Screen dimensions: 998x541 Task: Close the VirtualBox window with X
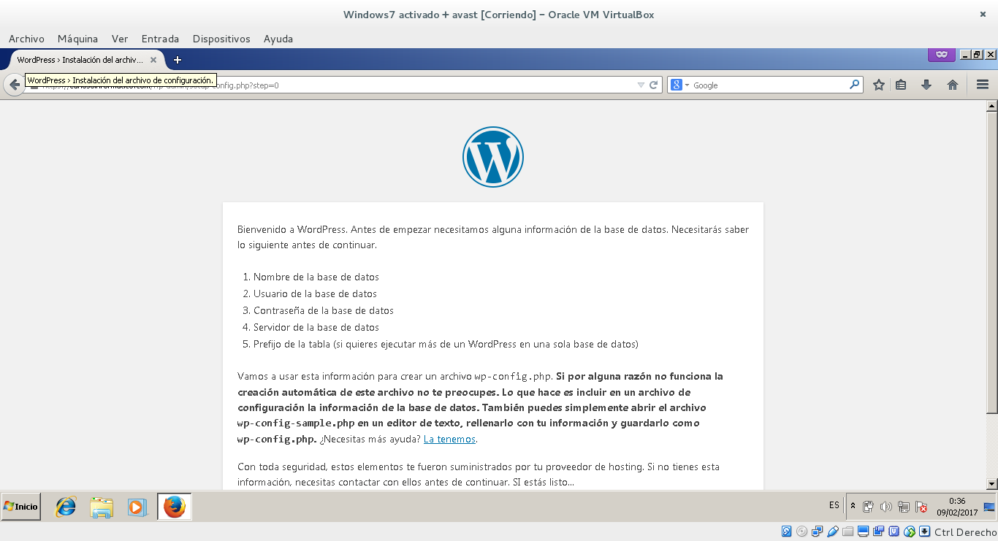pyautogui.click(x=983, y=15)
